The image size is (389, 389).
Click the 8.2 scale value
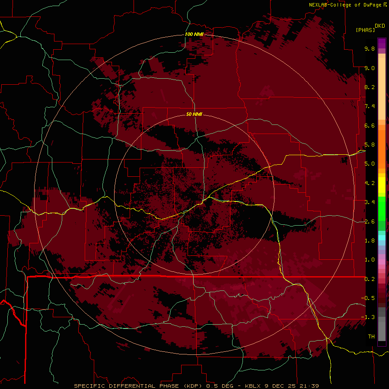(370, 87)
